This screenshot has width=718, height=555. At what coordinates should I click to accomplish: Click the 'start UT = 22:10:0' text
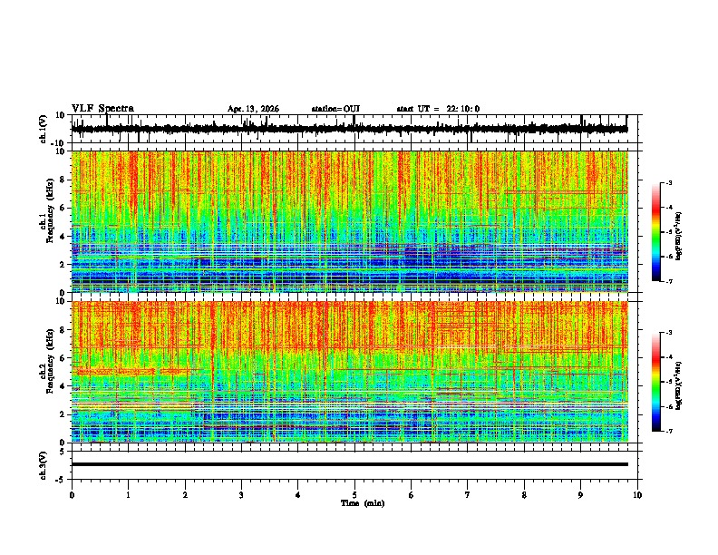click(438, 109)
